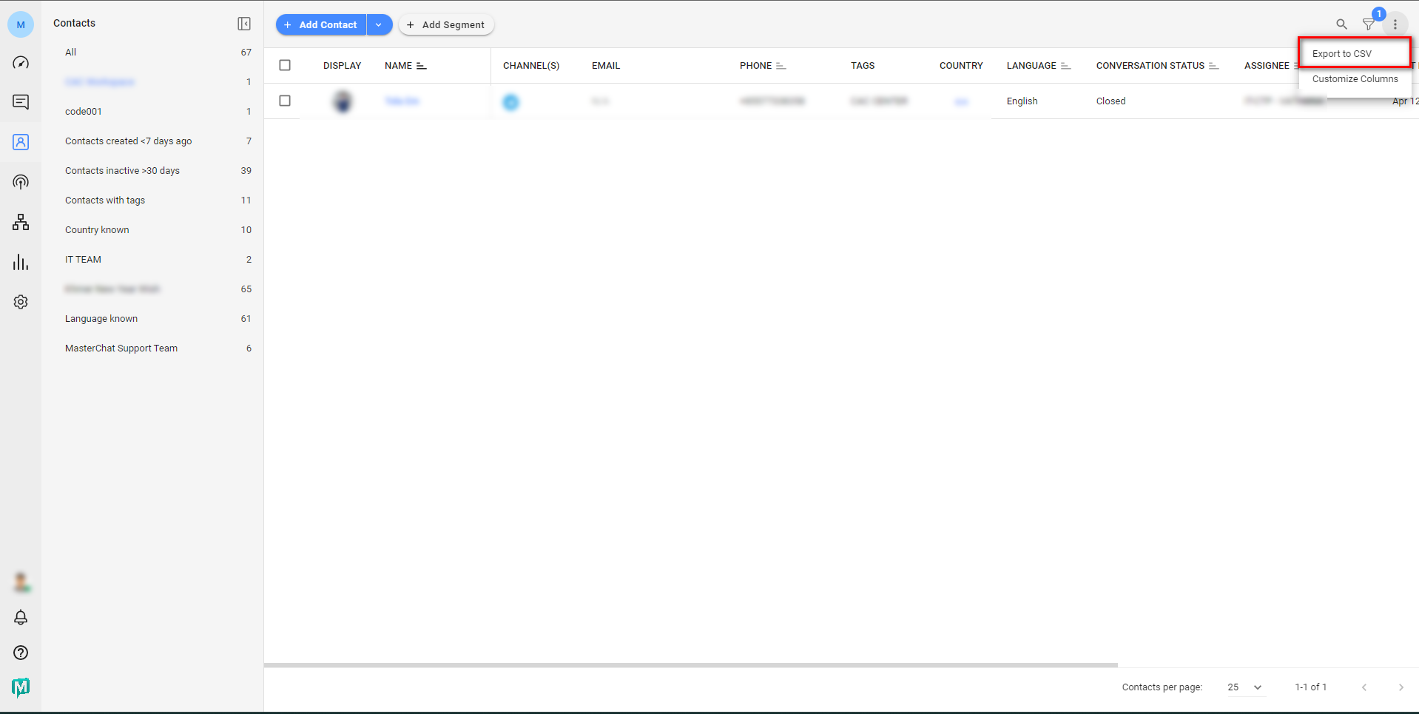Click the horizontal table scrollbar

point(691,665)
